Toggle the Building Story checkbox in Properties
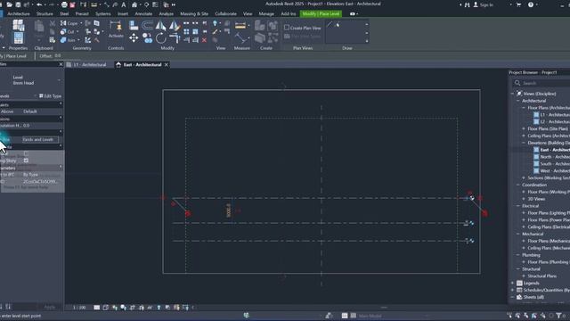 point(26,160)
